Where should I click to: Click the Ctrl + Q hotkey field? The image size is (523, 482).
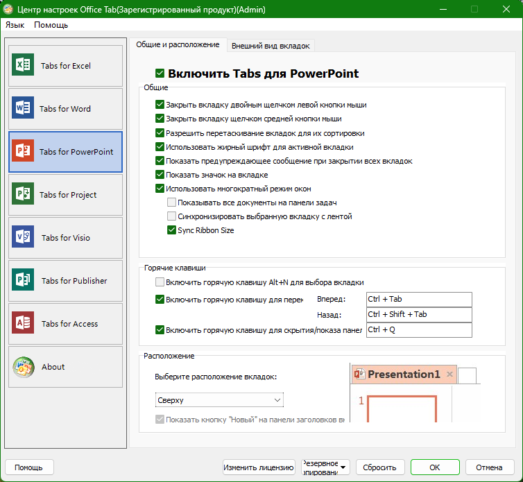pyautogui.click(x=419, y=330)
